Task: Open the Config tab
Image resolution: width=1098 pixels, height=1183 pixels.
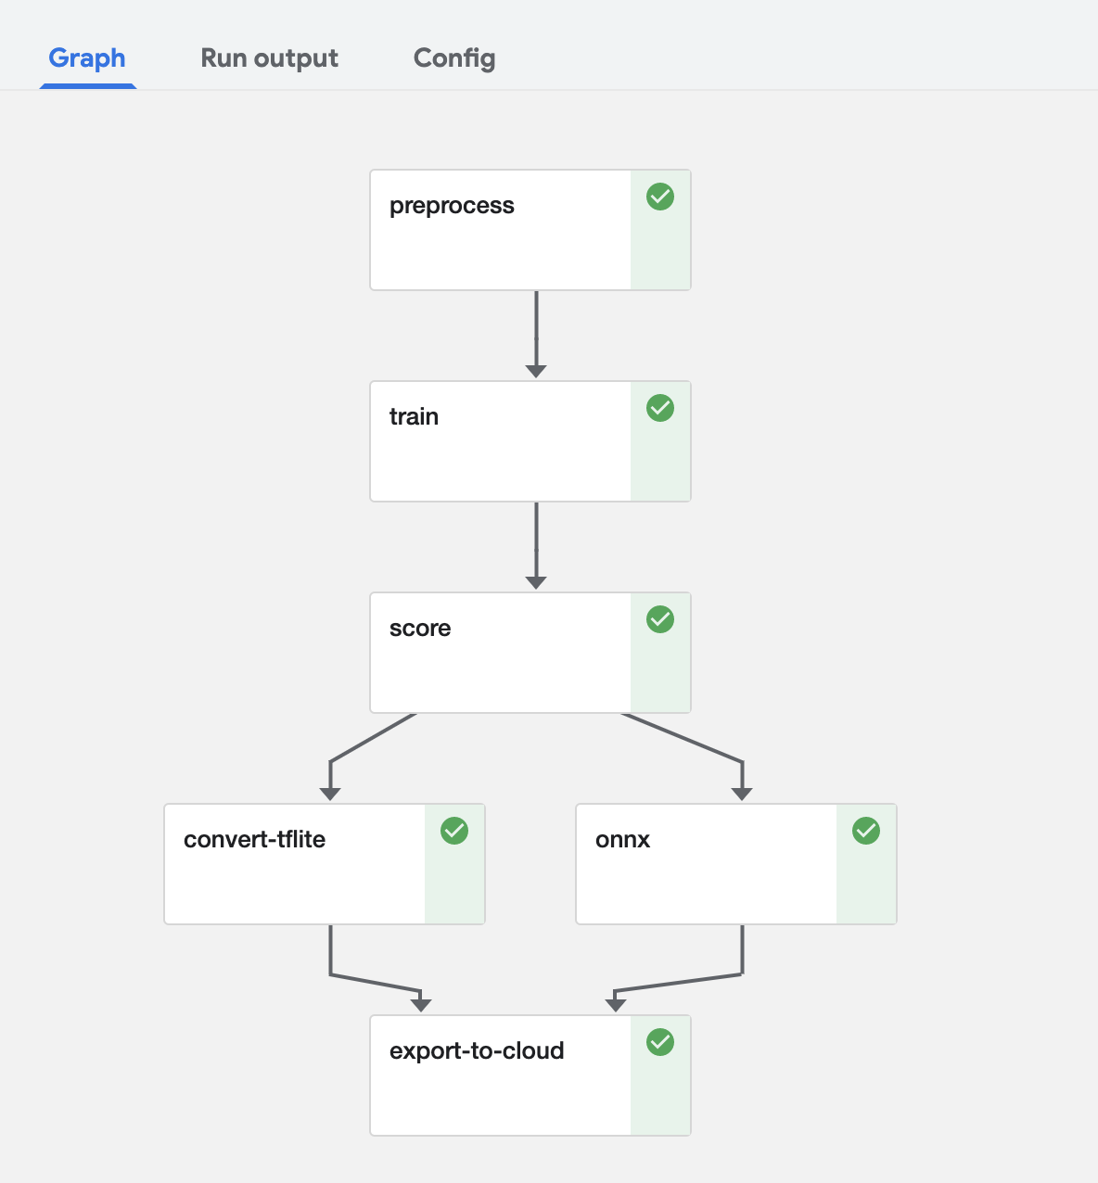Action: click(454, 58)
